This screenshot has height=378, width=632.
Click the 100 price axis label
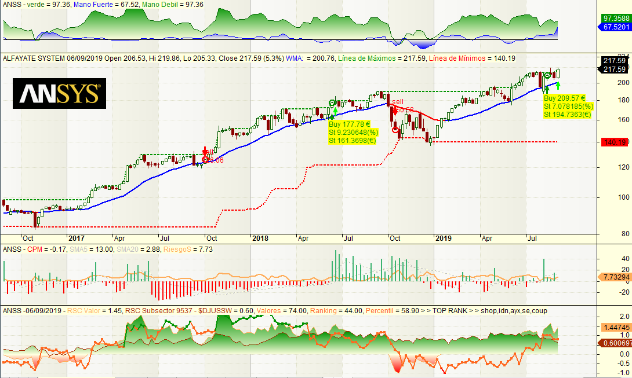click(x=623, y=197)
